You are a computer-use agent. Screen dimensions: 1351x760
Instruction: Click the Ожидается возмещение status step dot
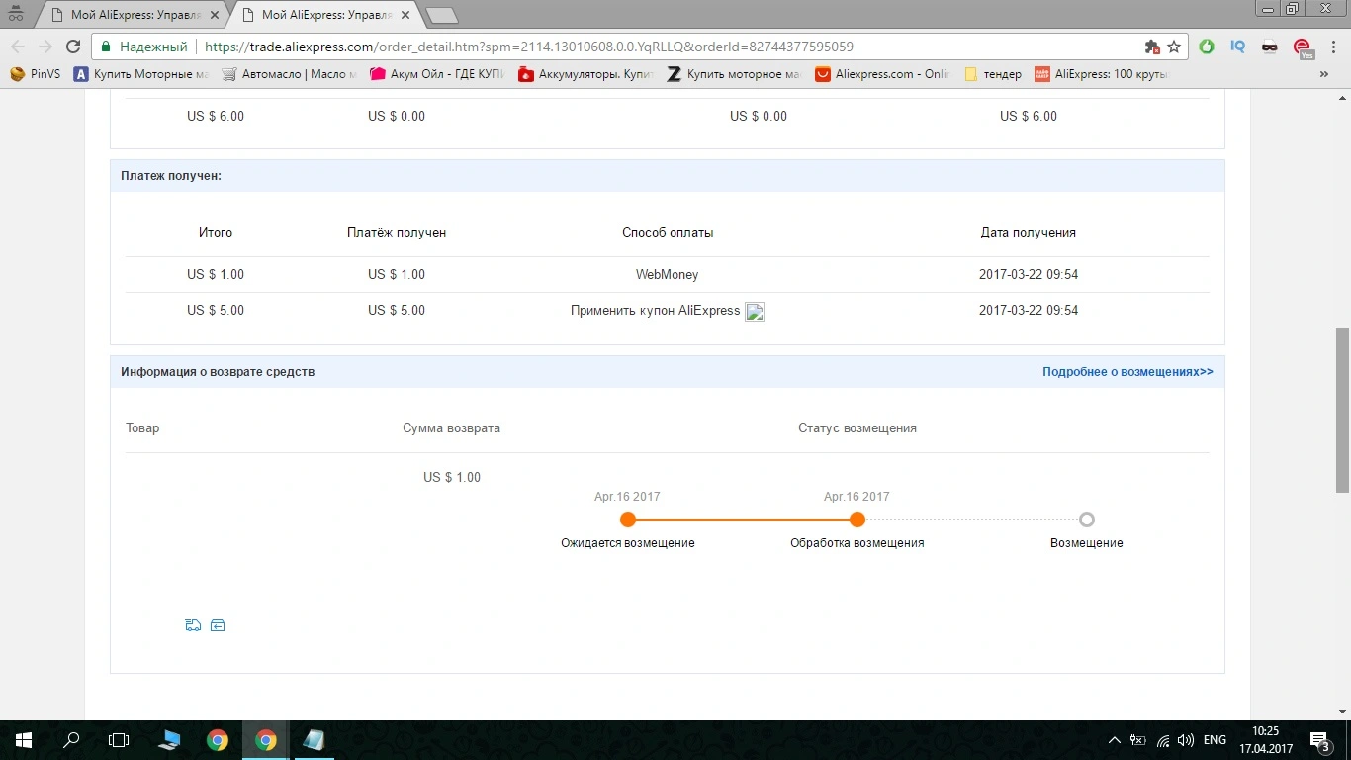pos(627,520)
